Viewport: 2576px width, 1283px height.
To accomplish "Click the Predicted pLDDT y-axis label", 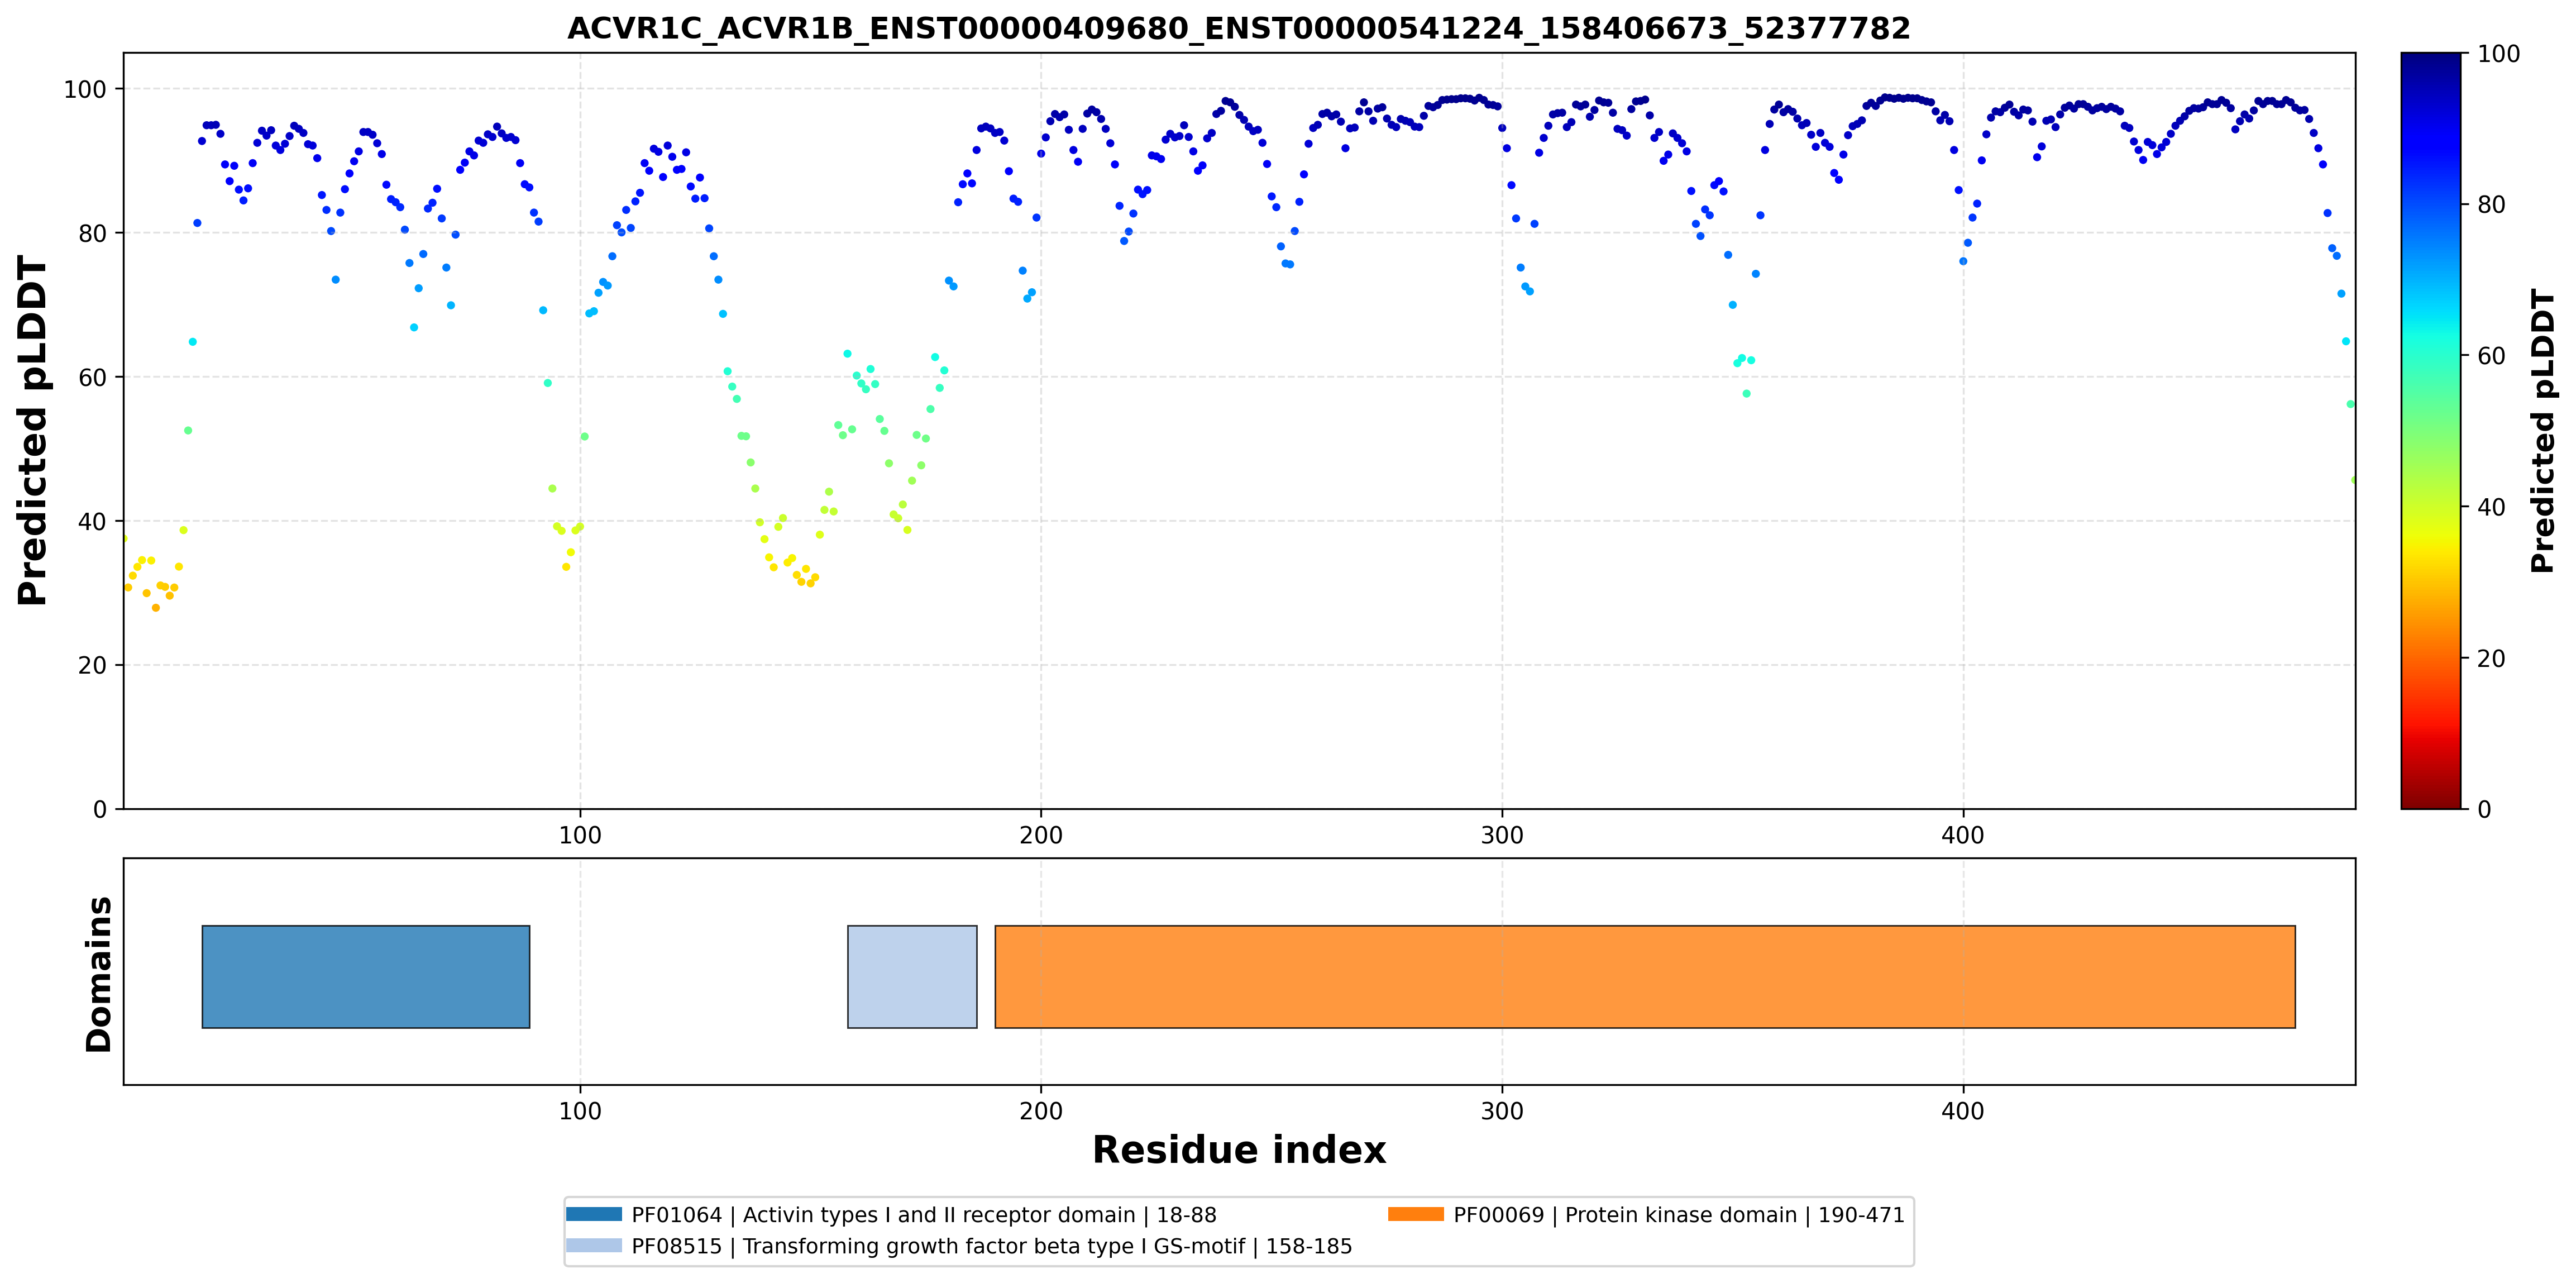I will [x=33, y=430].
